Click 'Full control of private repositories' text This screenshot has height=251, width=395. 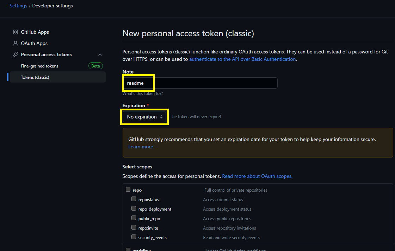[x=236, y=190]
